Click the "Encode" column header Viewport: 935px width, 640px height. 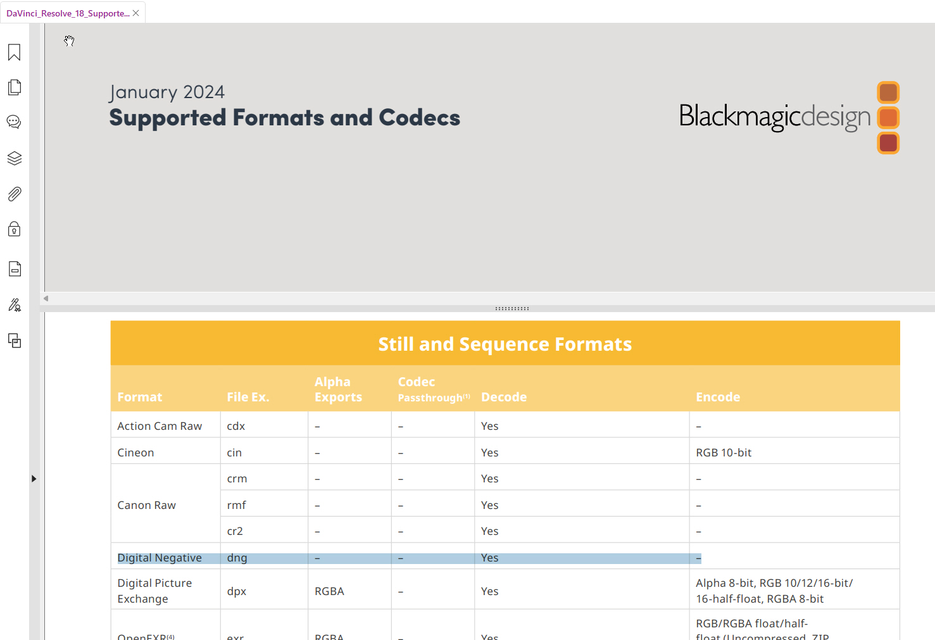point(718,397)
